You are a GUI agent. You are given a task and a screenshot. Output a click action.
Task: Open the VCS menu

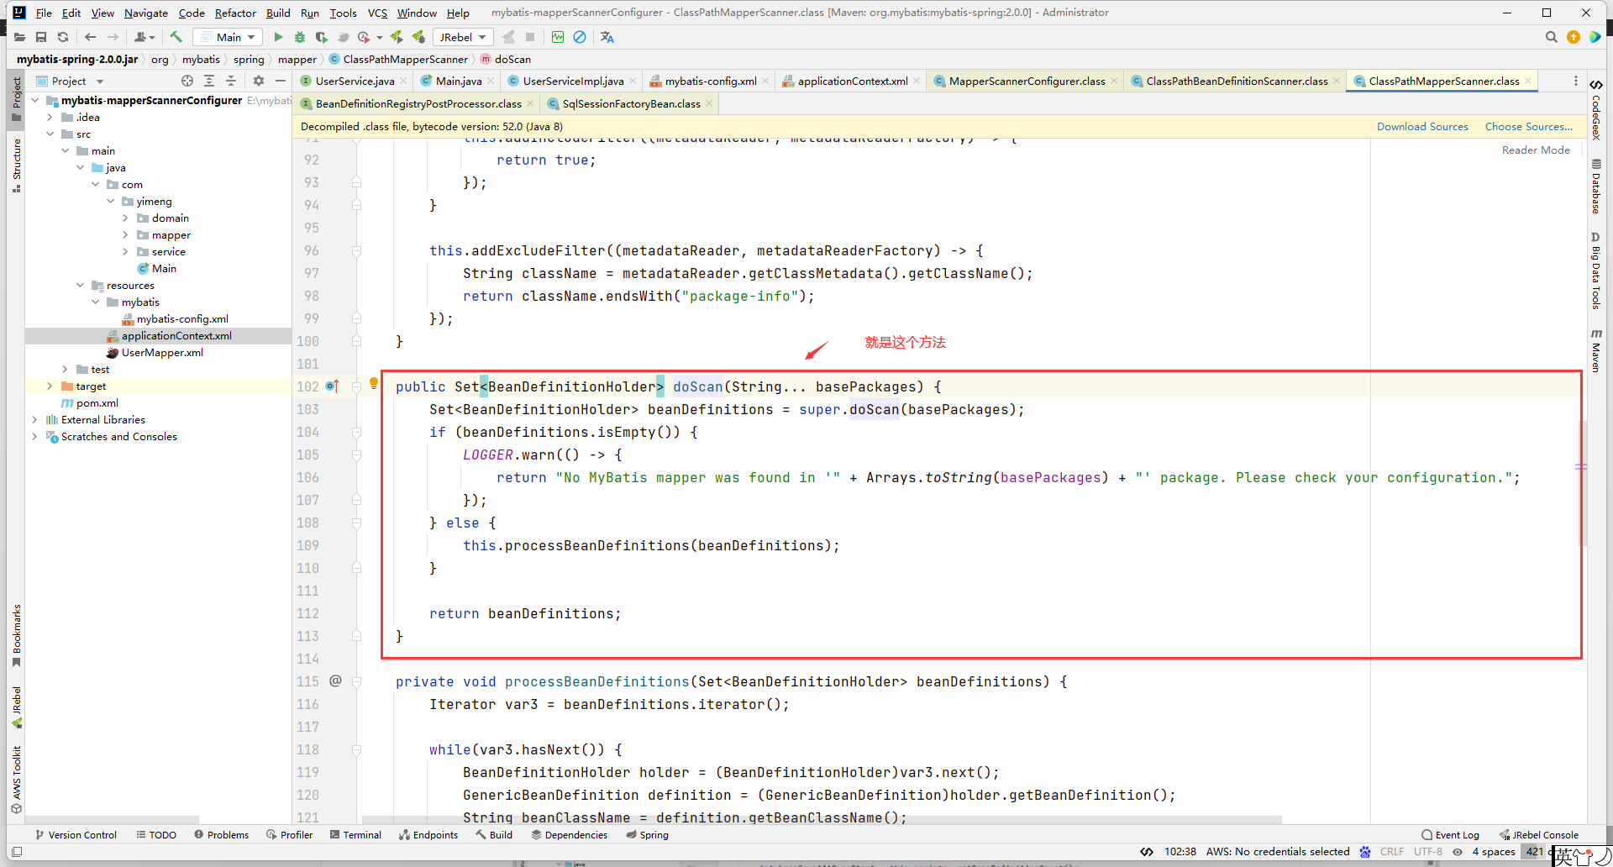click(x=378, y=13)
